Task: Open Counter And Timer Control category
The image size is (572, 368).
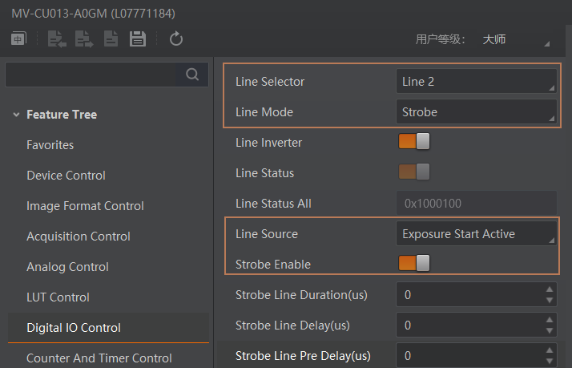Action: click(x=99, y=358)
